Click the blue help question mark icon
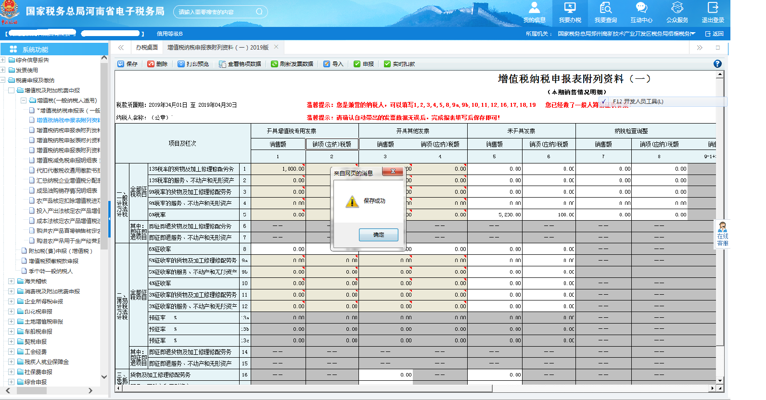Image resolution: width=766 pixels, height=400 pixels. click(x=717, y=64)
